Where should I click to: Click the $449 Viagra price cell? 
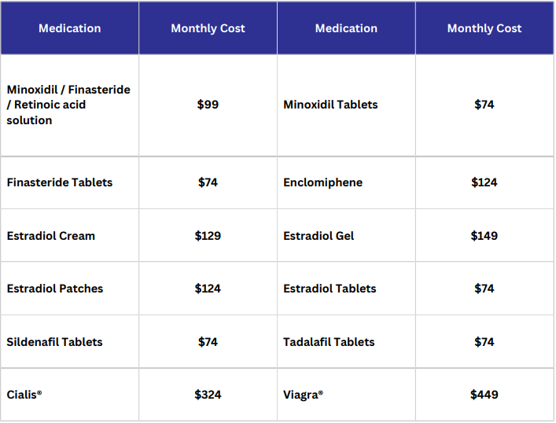[484, 395]
